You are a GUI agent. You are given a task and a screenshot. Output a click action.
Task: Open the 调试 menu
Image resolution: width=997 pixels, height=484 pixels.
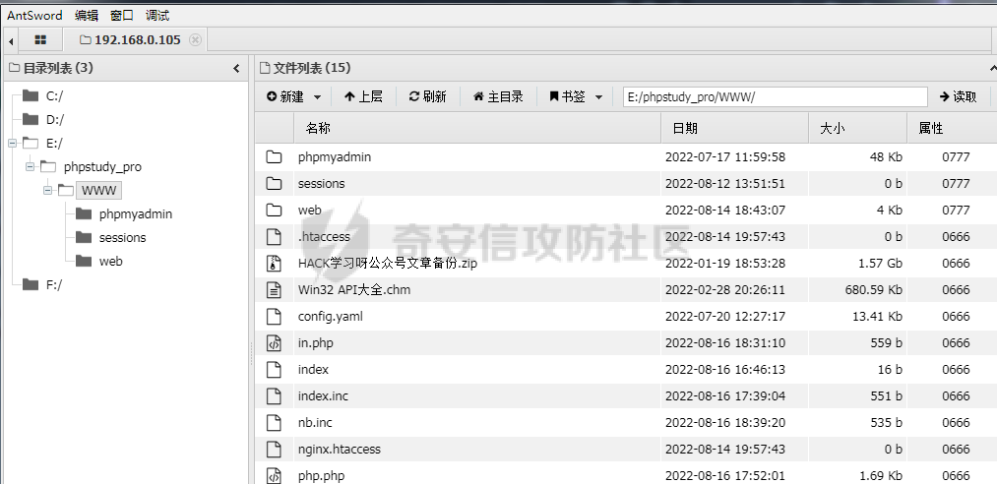coord(157,15)
